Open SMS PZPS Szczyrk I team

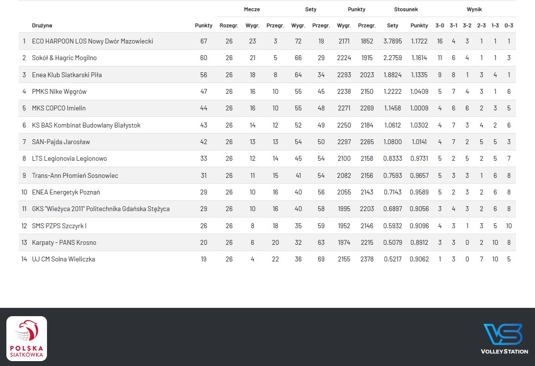coord(59,226)
